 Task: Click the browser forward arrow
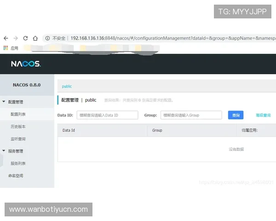pos(16,38)
